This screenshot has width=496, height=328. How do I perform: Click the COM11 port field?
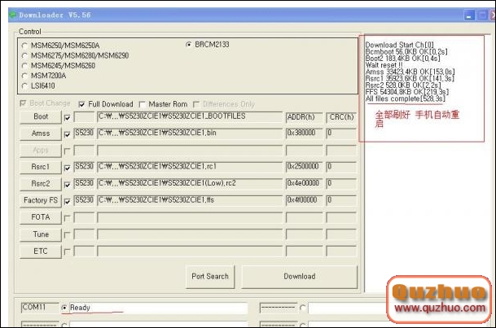[x=40, y=308]
